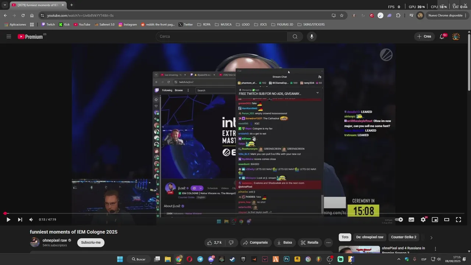Screen dimensions: 471x265
Task: Expand ROPA bookmarks folder
Action: pyautogui.click(x=204, y=25)
